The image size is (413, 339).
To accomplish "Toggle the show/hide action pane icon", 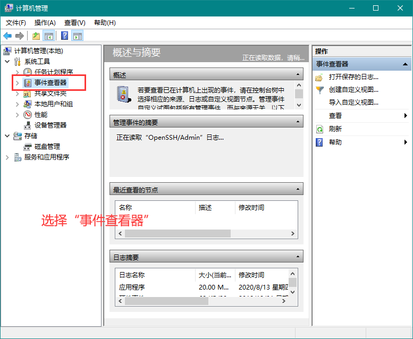I will point(78,36).
